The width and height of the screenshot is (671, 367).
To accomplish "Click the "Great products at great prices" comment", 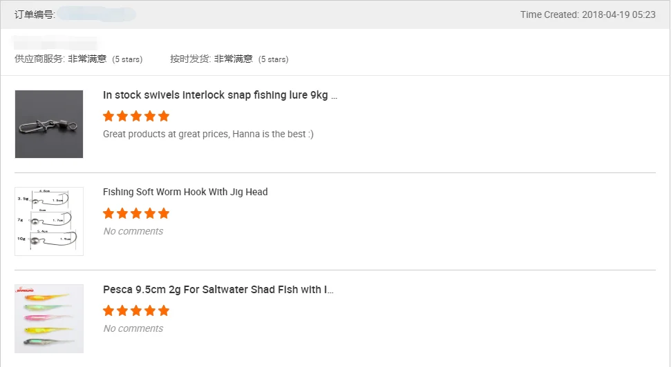I will click(x=208, y=134).
